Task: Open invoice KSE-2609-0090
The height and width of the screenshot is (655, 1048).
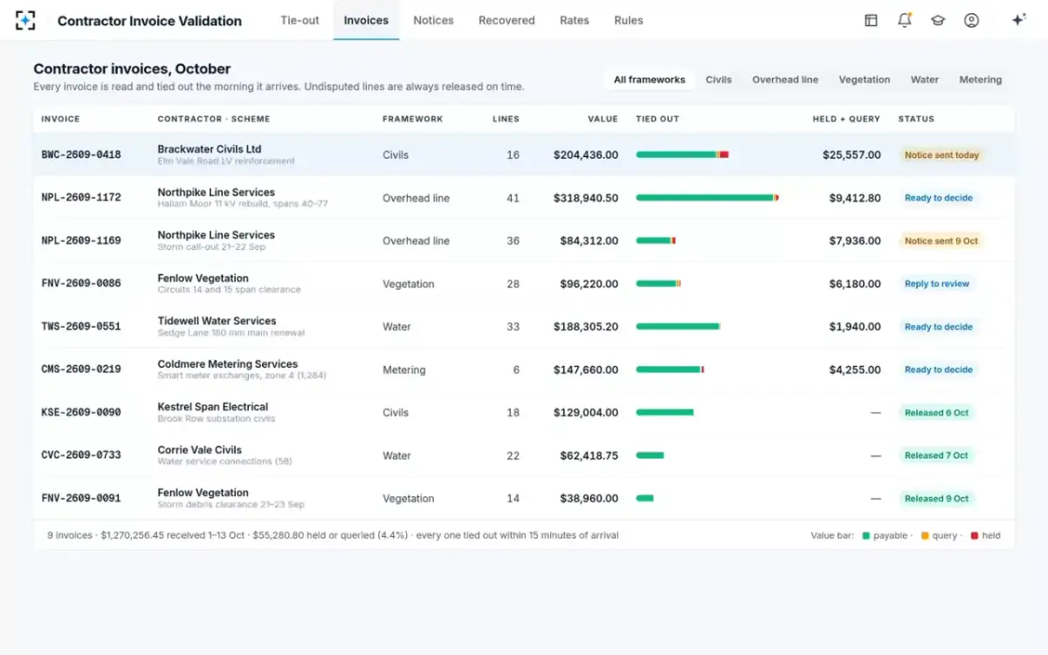Action: click(81, 412)
